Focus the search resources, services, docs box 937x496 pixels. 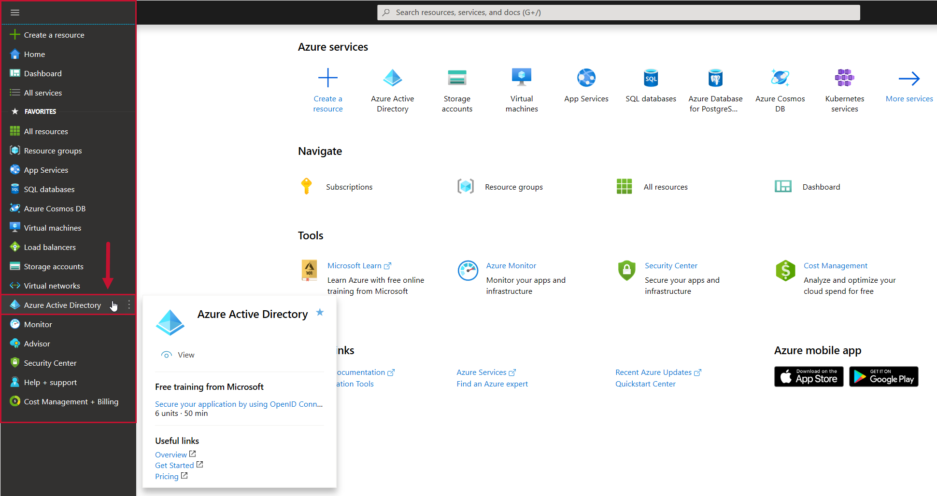(x=618, y=13)
